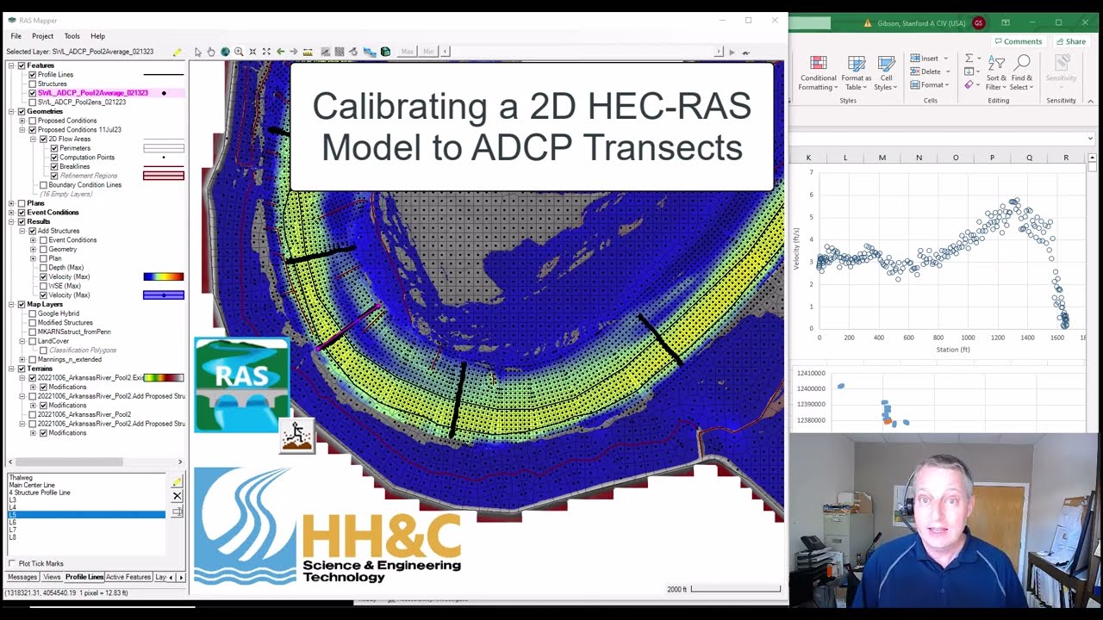Click the Share button in Excel
This screenshot has height=620, width=1103.
[1071, 41]
